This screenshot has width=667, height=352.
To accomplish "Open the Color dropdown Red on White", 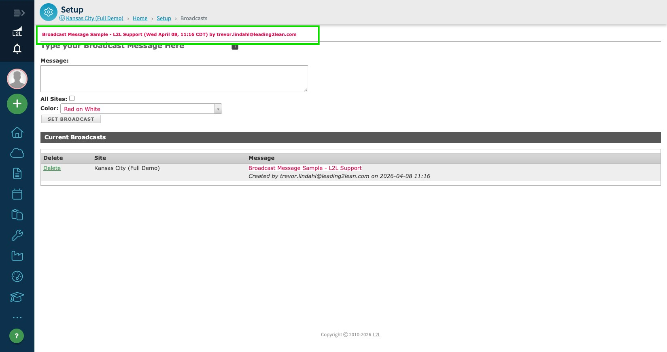I will click(141, 109).
